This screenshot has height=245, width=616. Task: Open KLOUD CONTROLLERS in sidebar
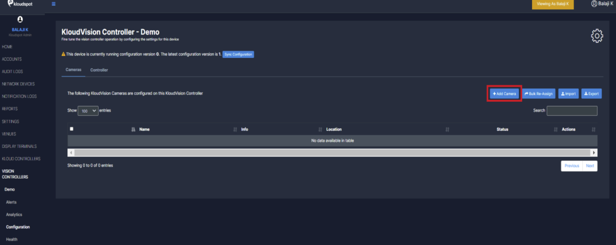[21, 159]
